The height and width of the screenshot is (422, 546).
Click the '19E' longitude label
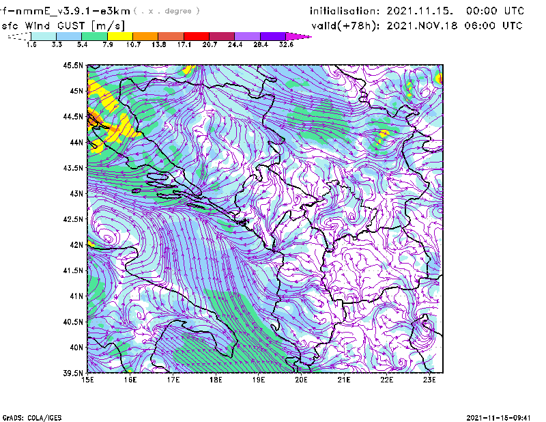(x=259, y=380)
